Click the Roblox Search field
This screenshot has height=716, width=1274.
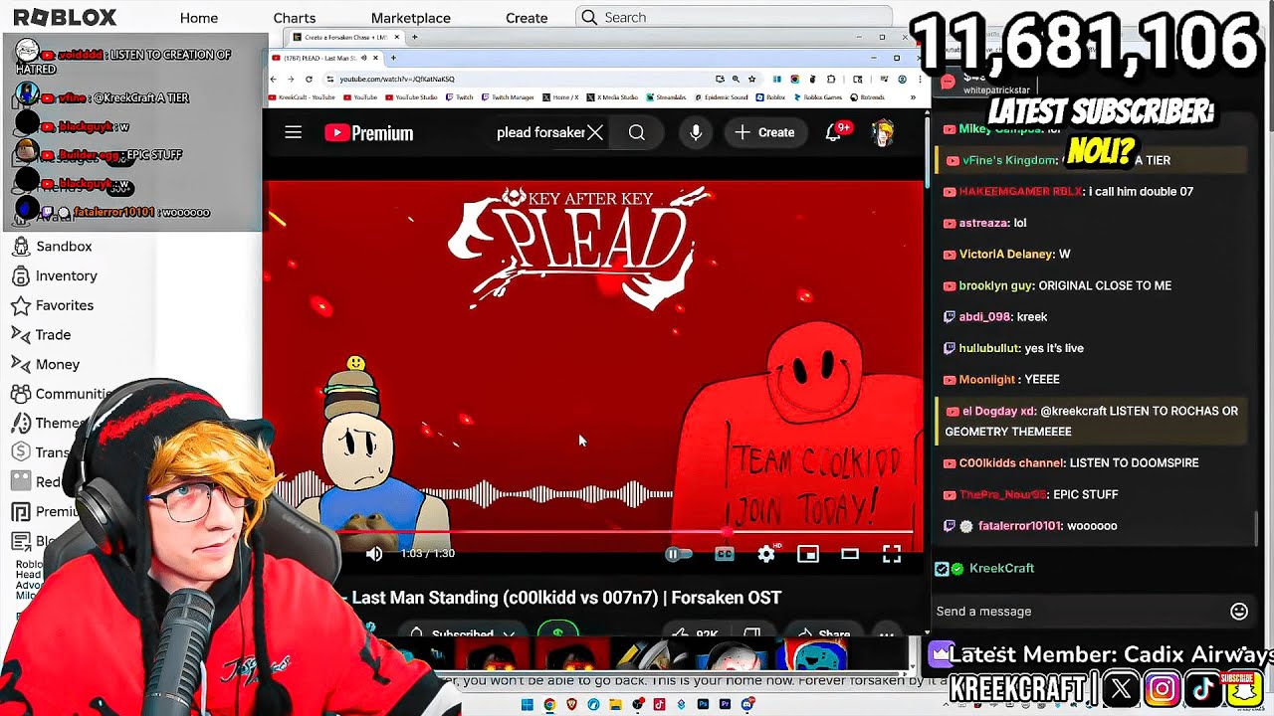coord(734,18)
